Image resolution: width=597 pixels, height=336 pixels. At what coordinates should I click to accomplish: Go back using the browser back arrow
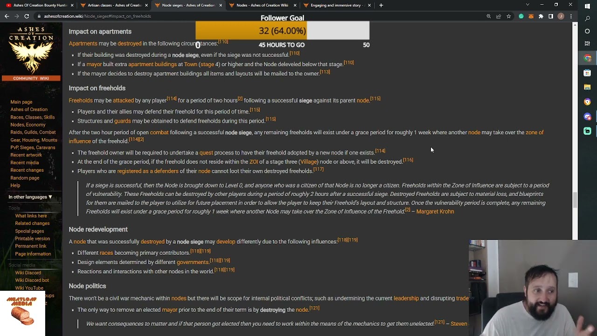tap(7, 16)
